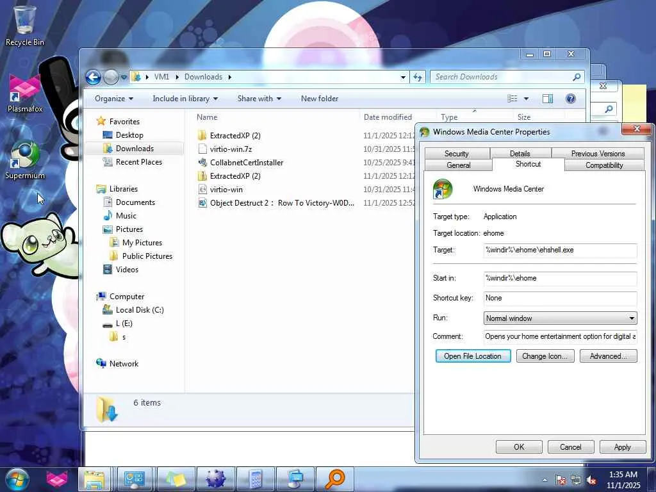Viewport: 656px width, 492px height.
Task: Switch to the Compatibility tab
Action: pyautogui.click(x=604, y=165)
